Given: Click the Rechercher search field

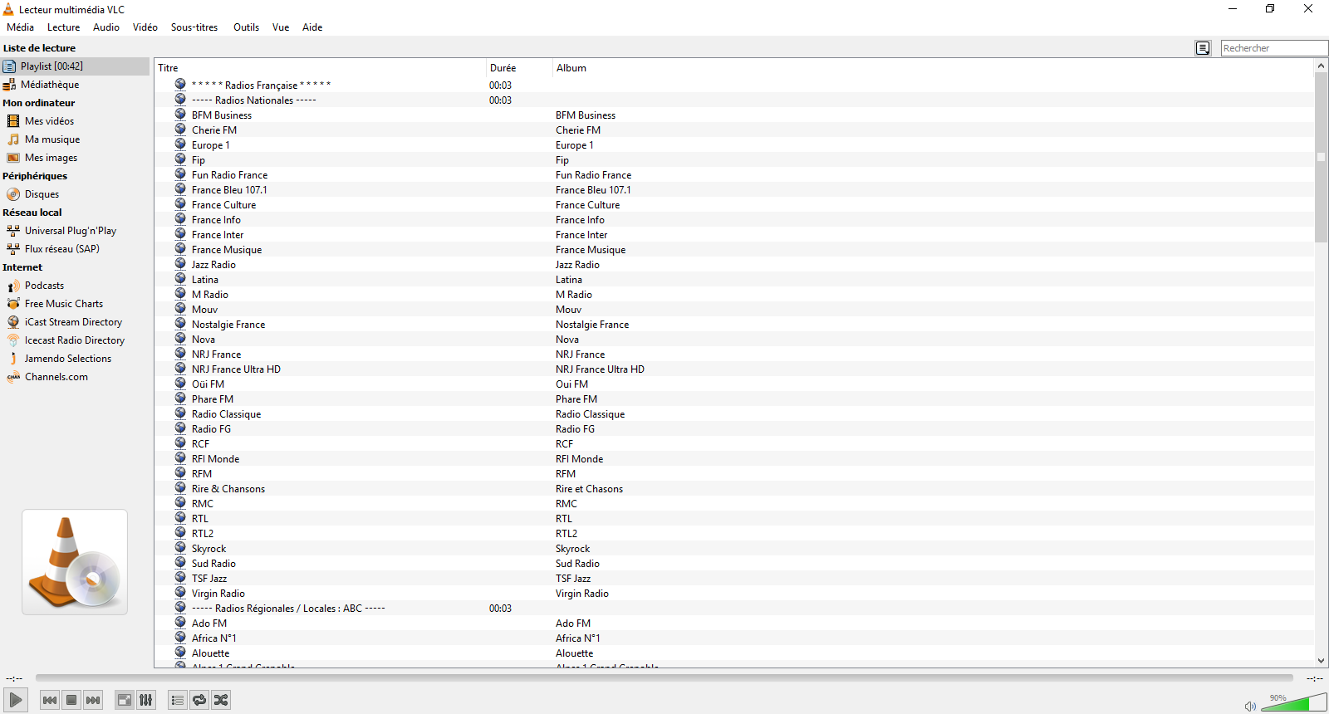Looking at the screenshot, I should (x=1274, y=48).
